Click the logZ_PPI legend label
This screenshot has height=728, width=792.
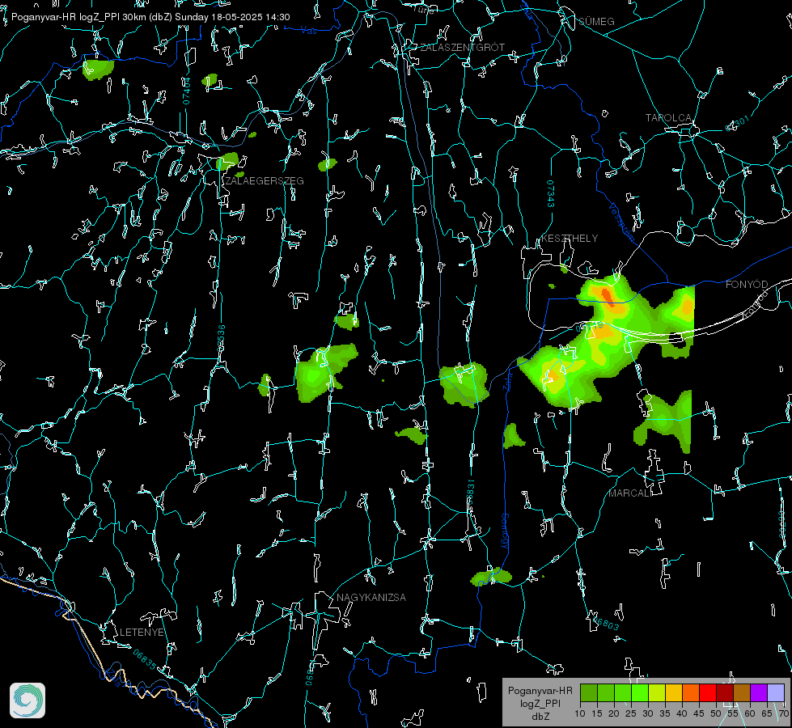coord(540,703)
